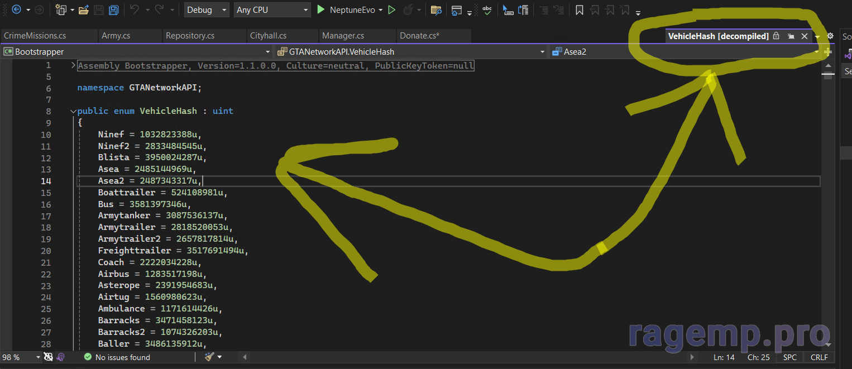The width and height of the screenshot is (852, 369).
Task: Click the purple brain-like icon in bottom bar
Action: click(x=61, y=357)
